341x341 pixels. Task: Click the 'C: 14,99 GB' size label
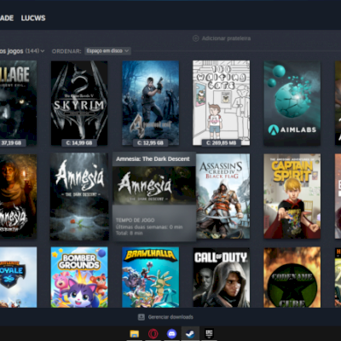(x=79, y=142)
